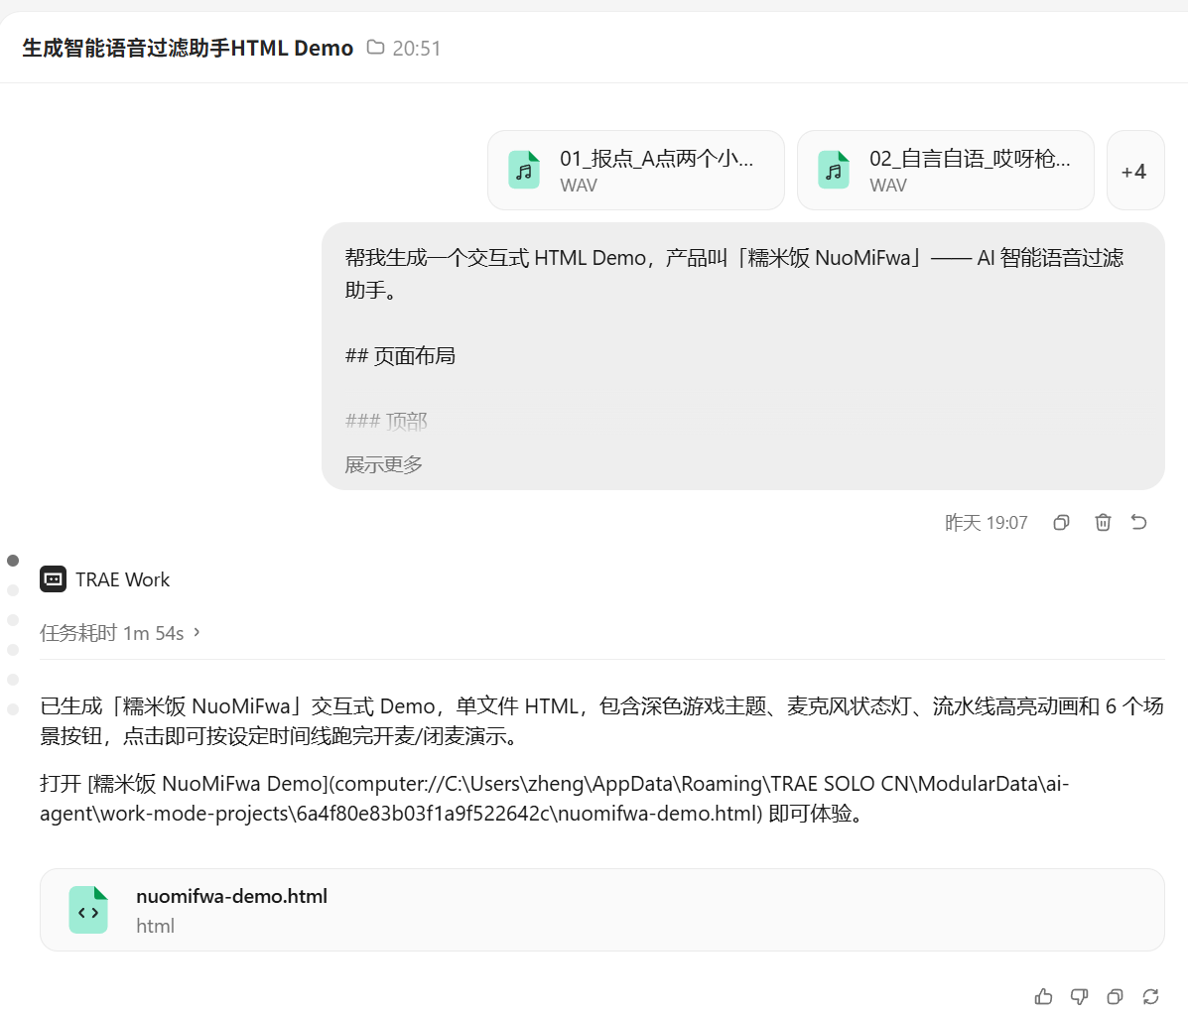The height and width of the screenshot is (1018, 1188).
Task: Open the 02_自言自语 WAV attachment
Action: pyautogui.click(x=945, y=171)
